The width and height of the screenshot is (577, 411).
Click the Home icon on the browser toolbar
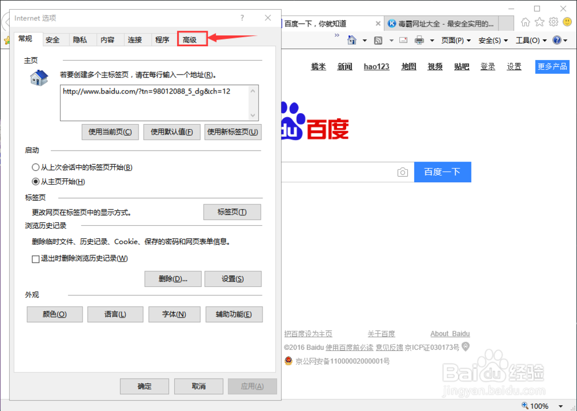pyautogui.click(x=524, y=21)
